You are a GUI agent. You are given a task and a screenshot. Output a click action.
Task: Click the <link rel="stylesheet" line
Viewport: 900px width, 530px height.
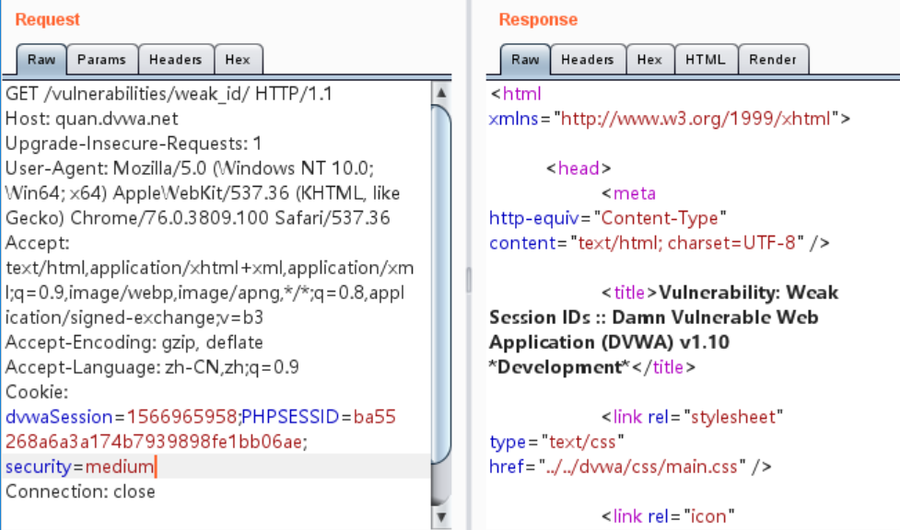692,417
